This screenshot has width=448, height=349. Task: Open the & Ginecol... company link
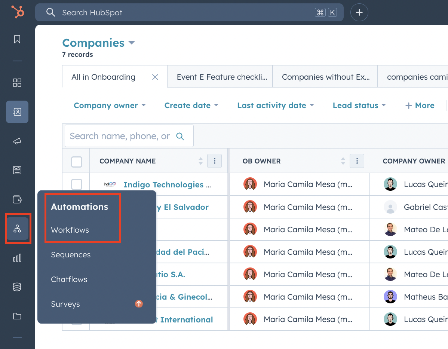pos(184,297)
